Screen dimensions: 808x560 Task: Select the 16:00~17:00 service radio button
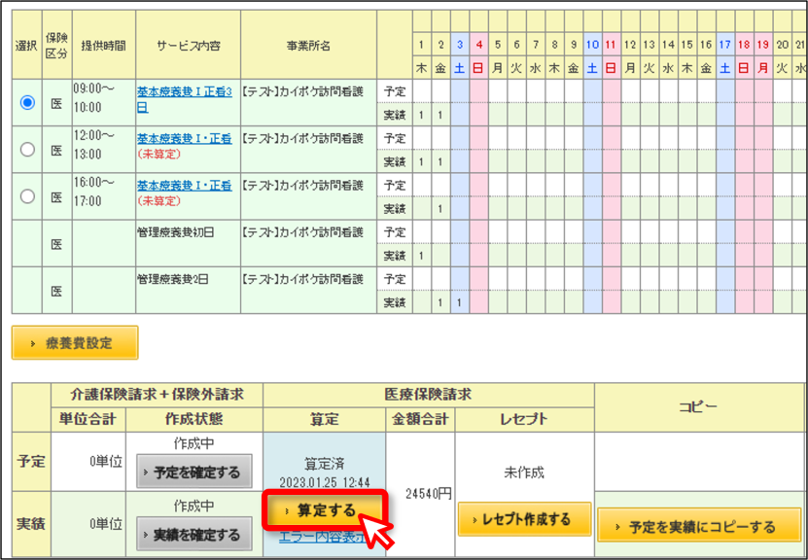point(27,196)
